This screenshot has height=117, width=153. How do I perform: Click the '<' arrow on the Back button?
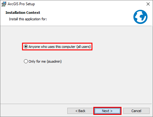pos(76,111)
